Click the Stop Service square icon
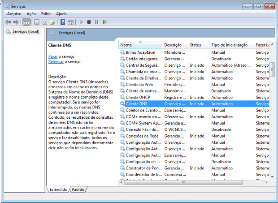278x203 pixels. (89, 22)
